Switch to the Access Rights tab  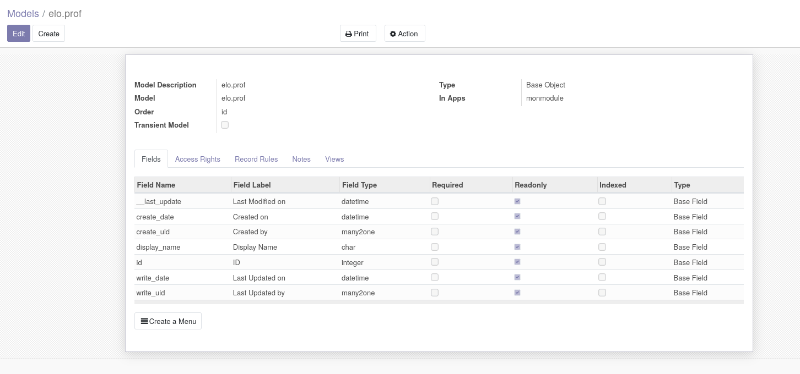point(197,159)
